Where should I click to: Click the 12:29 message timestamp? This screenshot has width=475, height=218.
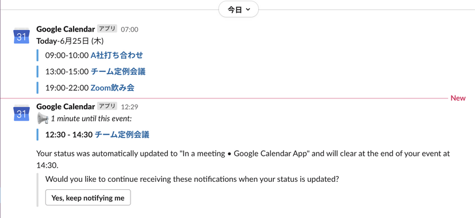(129, 107)
